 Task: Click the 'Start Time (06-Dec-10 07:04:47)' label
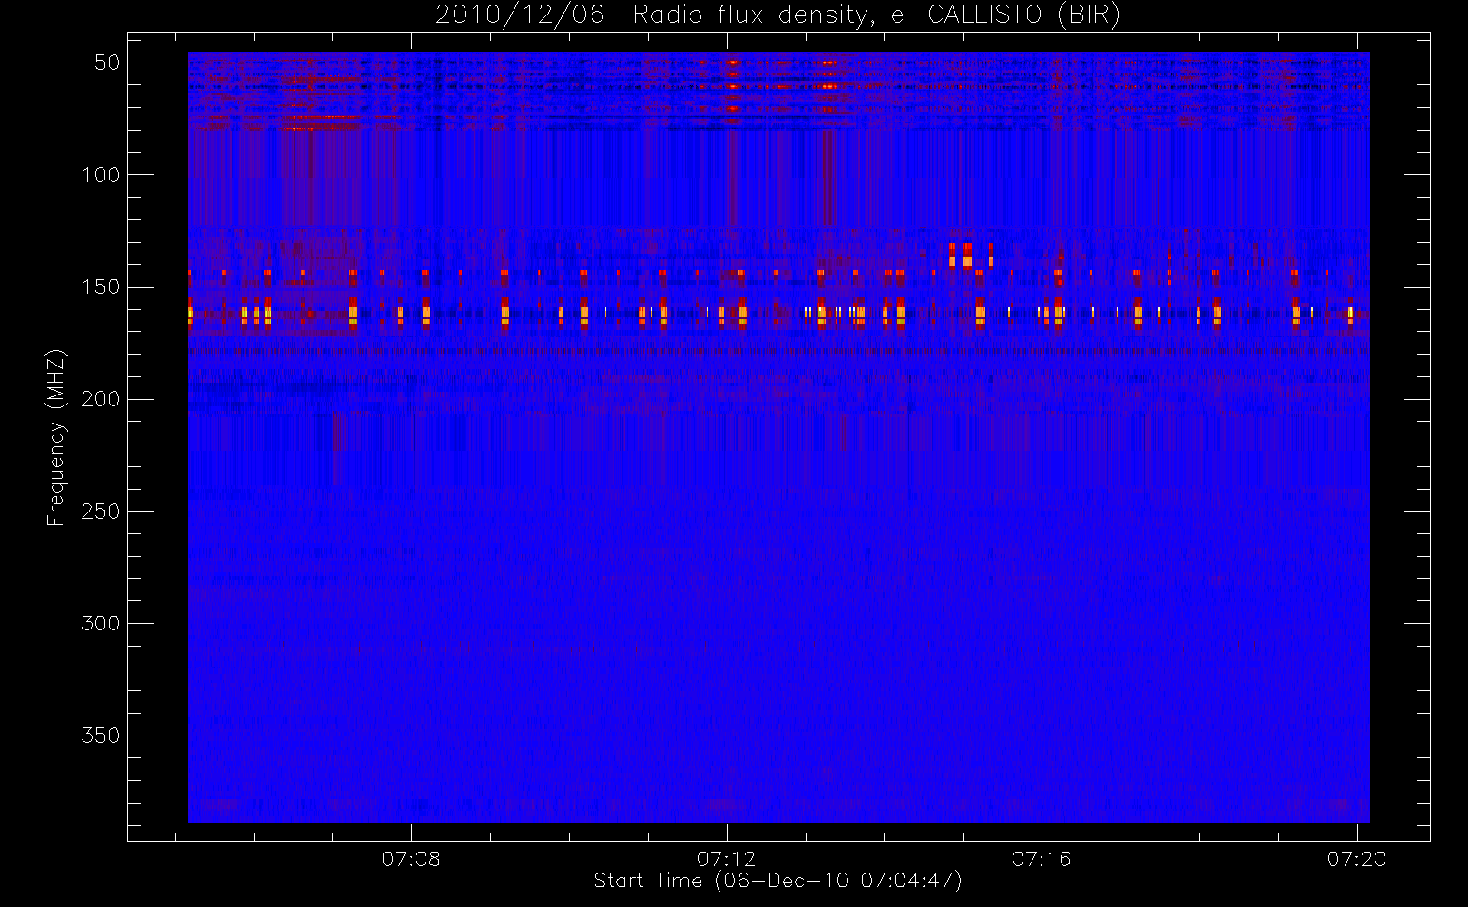tap(778, 881)
